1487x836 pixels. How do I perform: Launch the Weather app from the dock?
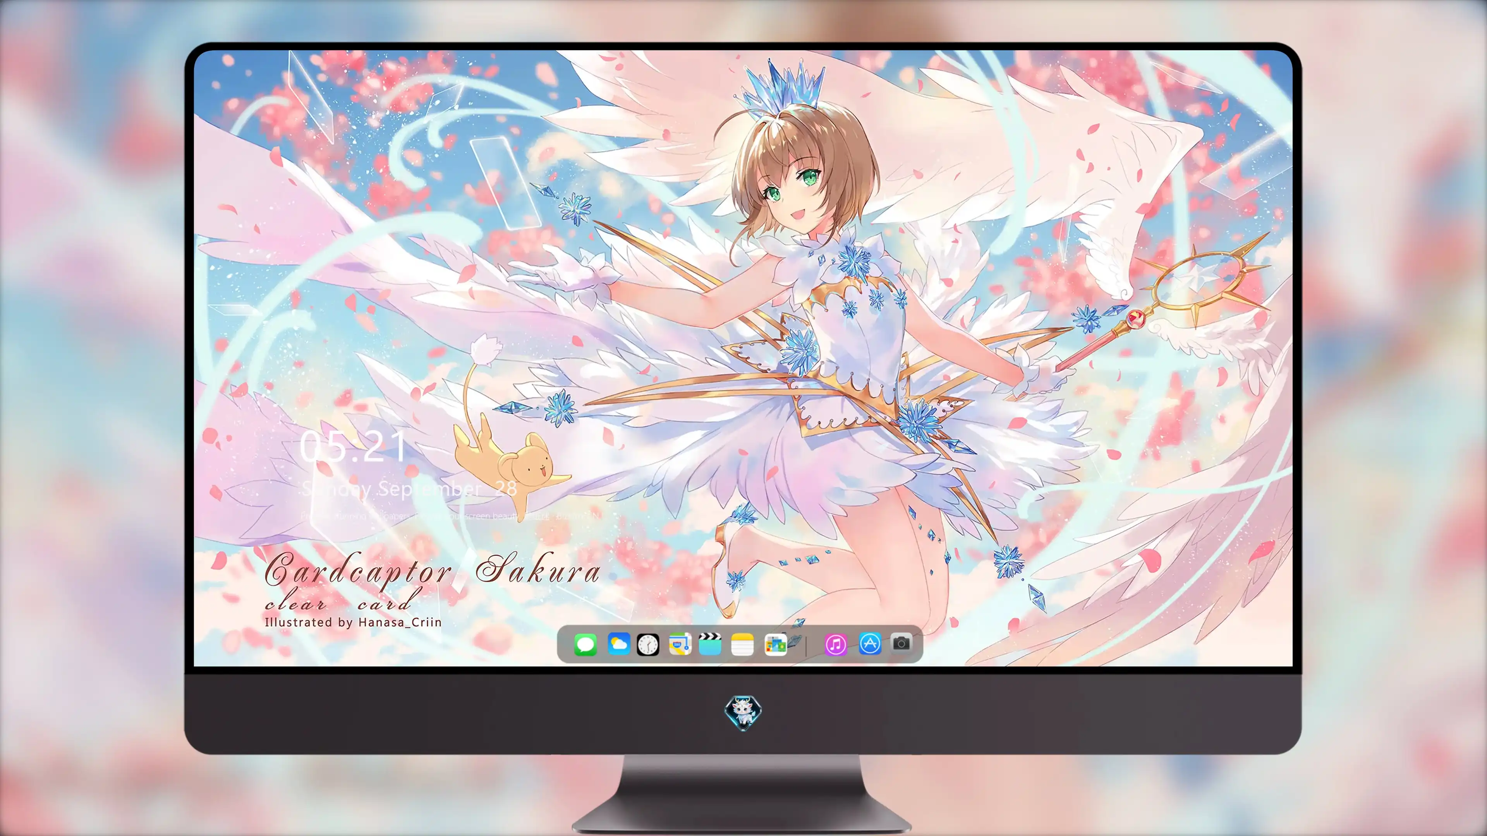coord(618,644)
